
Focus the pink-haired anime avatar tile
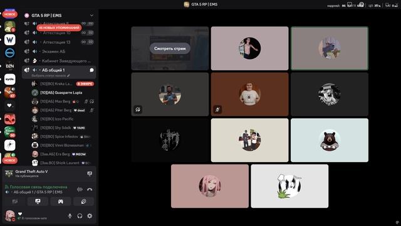coord(210,186)
